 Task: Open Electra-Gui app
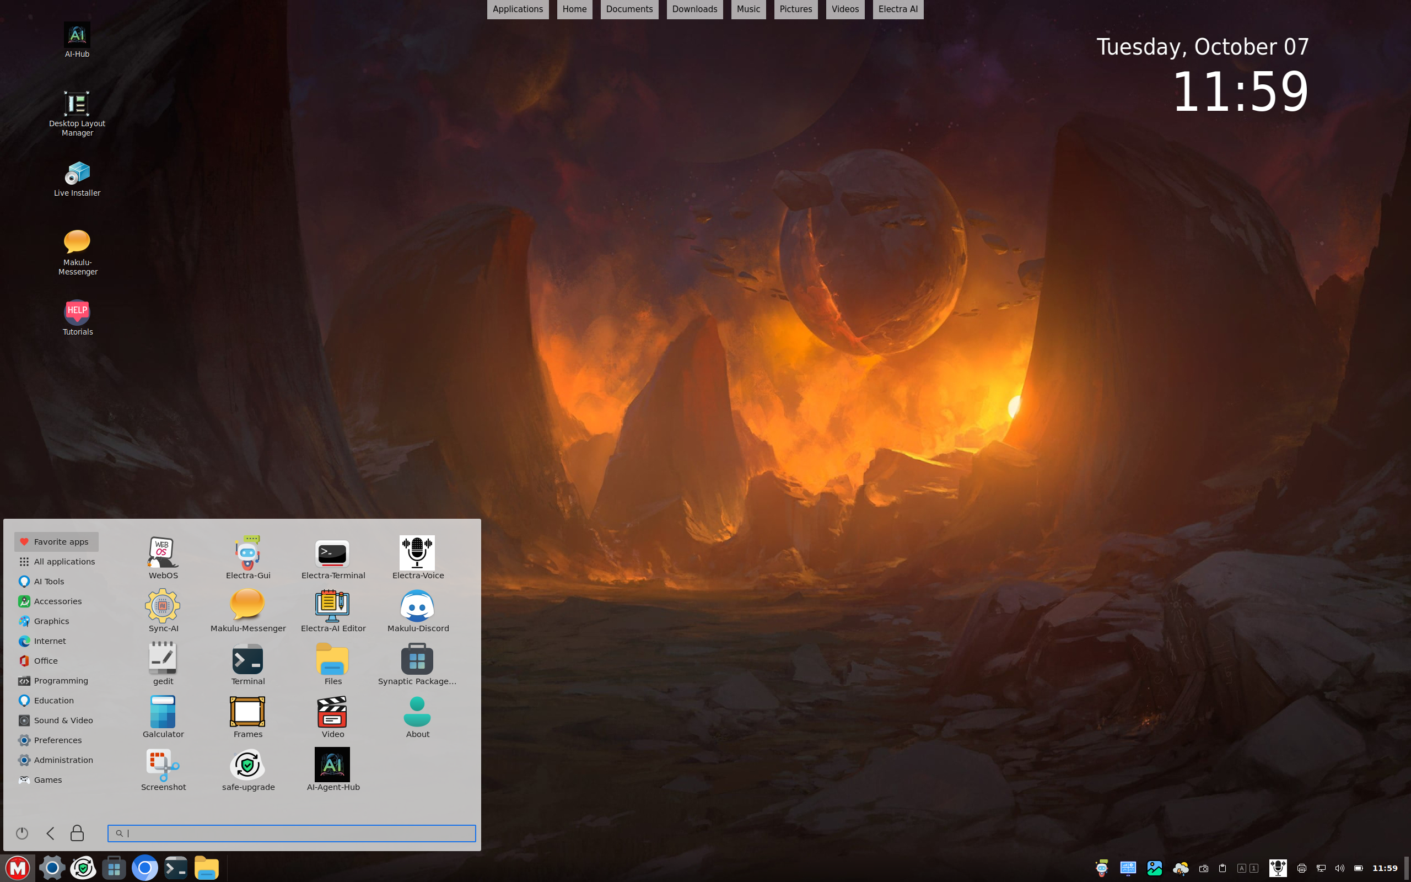tap(248, 558)
